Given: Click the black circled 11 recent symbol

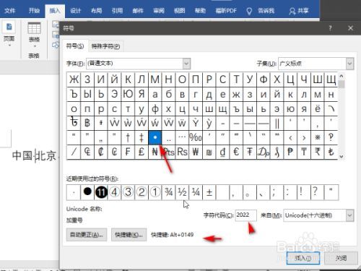Looking at the screenshot, I should click(x=101, y=192).
